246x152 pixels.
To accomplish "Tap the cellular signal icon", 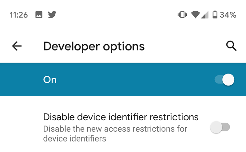I will [x=204, y=15].
